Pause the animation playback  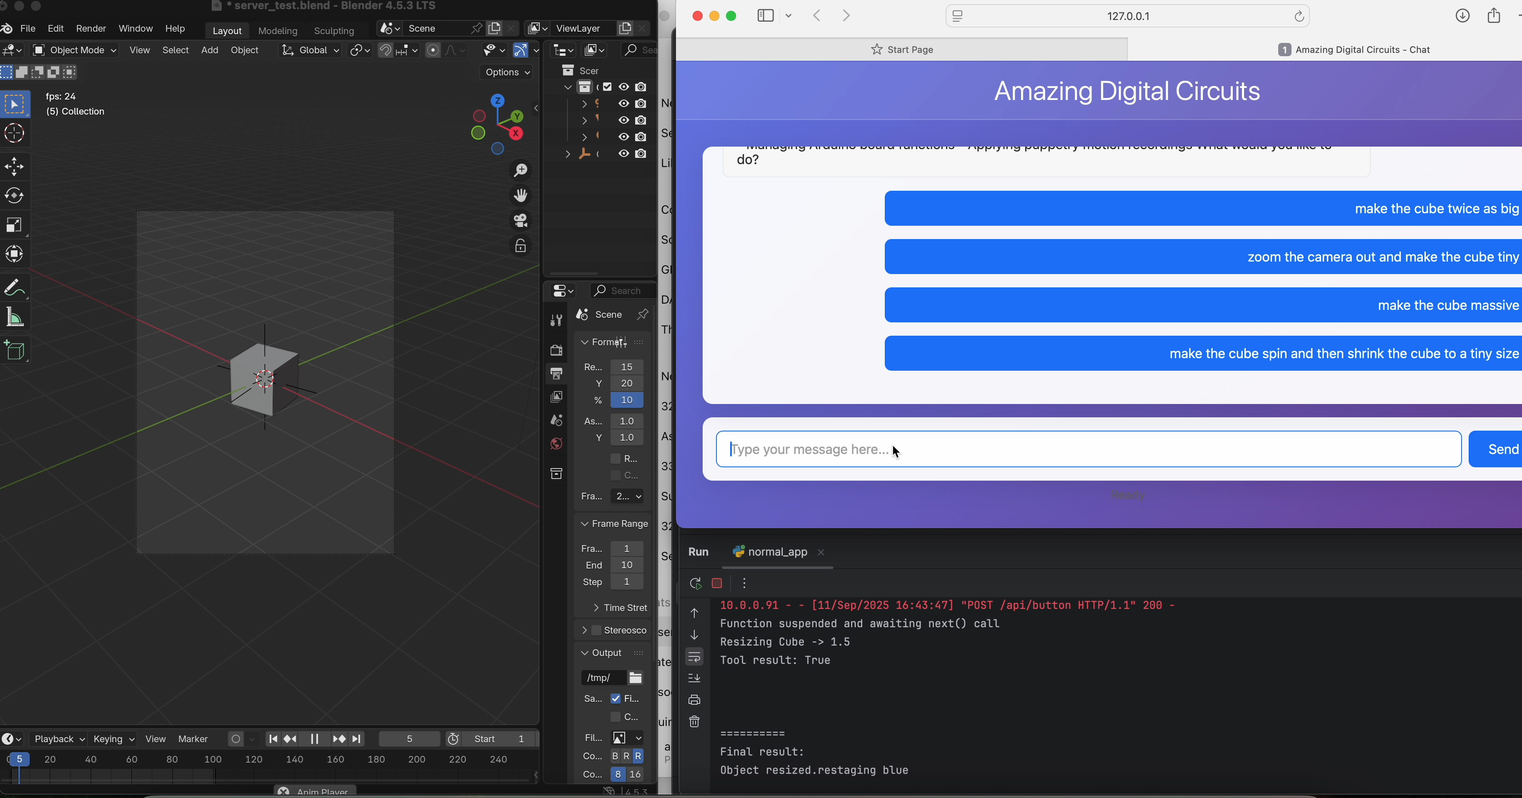314,739
